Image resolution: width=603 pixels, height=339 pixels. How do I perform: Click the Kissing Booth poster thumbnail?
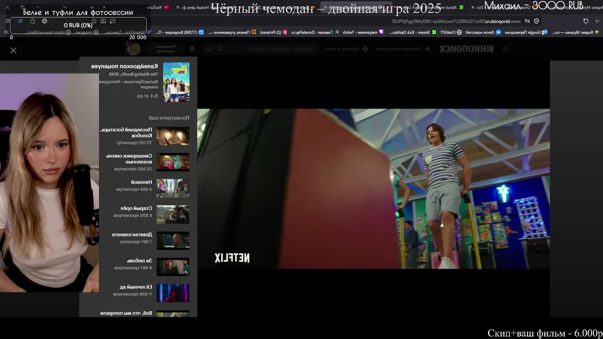[x=176, y=82]
